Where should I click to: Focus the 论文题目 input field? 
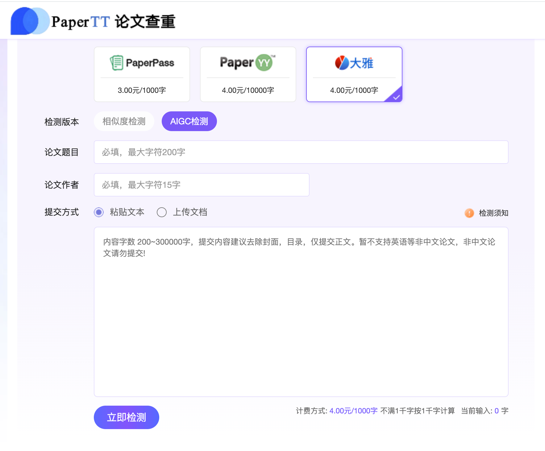[301, 152]
